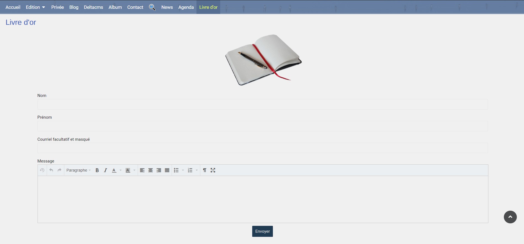Screen dimensions: 524x244
Task: Insert bullet list in editor
Action: [176, 170]
